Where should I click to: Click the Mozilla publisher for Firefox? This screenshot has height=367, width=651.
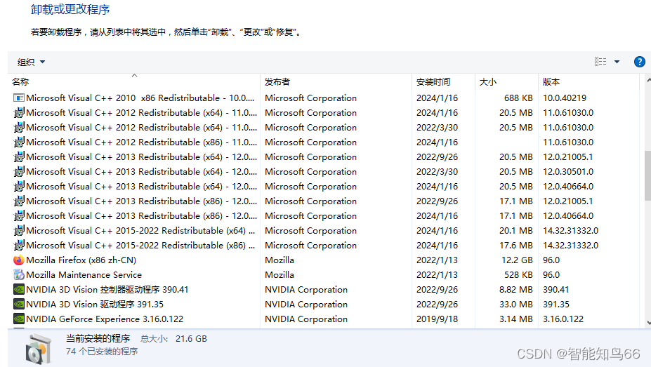[280, 260]
